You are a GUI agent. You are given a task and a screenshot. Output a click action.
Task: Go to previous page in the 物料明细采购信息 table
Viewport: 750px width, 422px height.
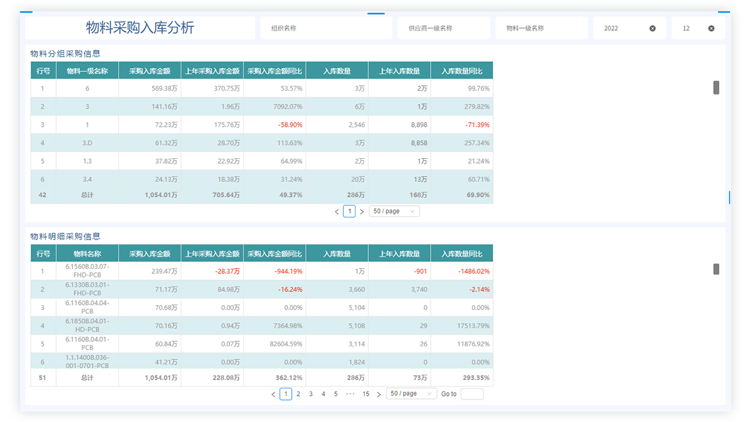273,394
